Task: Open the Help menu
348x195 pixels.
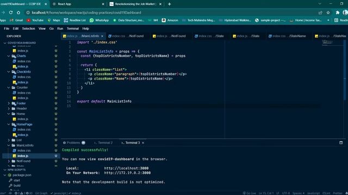Action: (x=85, y=29)
